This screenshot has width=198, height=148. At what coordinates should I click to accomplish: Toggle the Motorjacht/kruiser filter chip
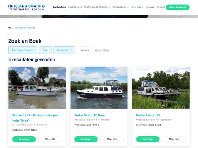pyautogui.click(x=23, y=50)
